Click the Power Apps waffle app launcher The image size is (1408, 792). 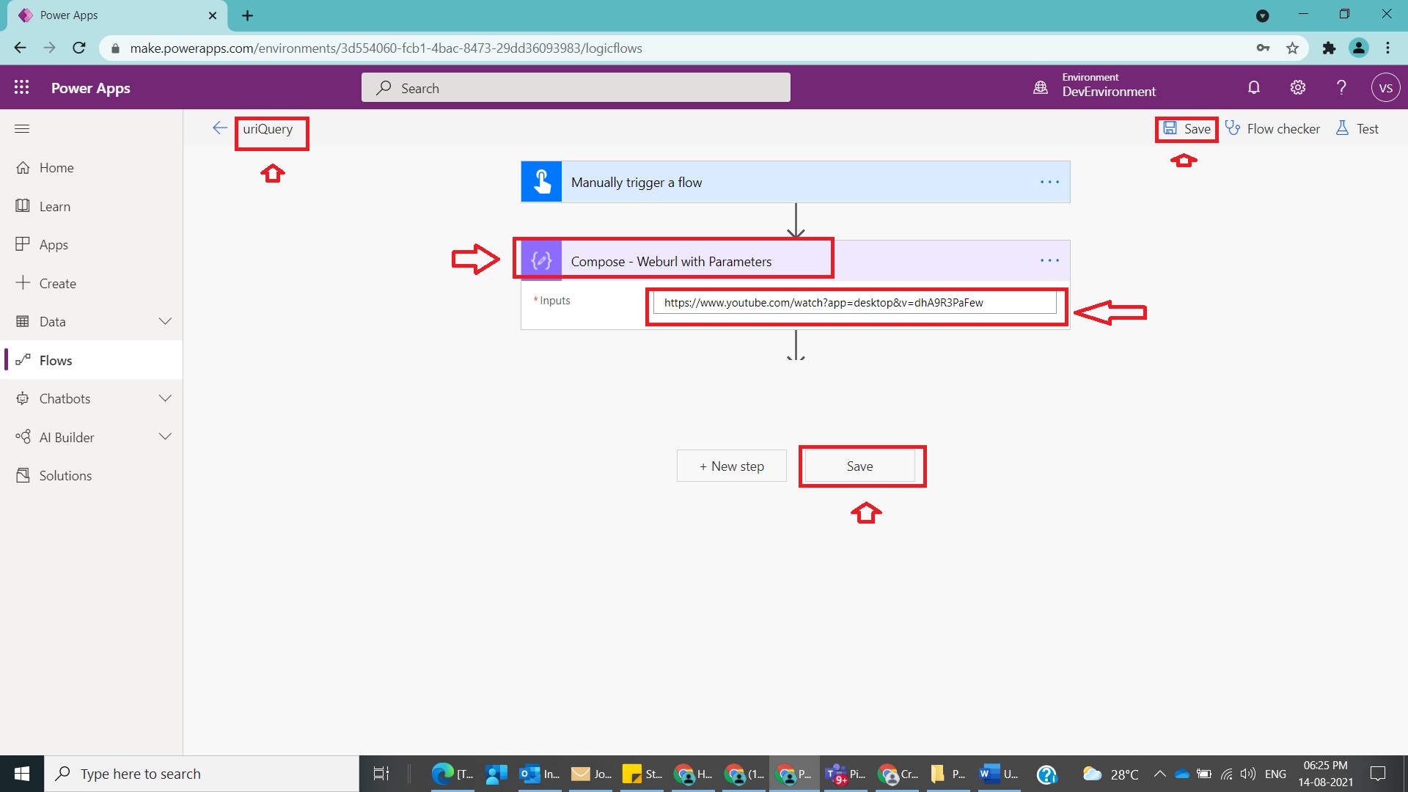[x=21, y=87]
